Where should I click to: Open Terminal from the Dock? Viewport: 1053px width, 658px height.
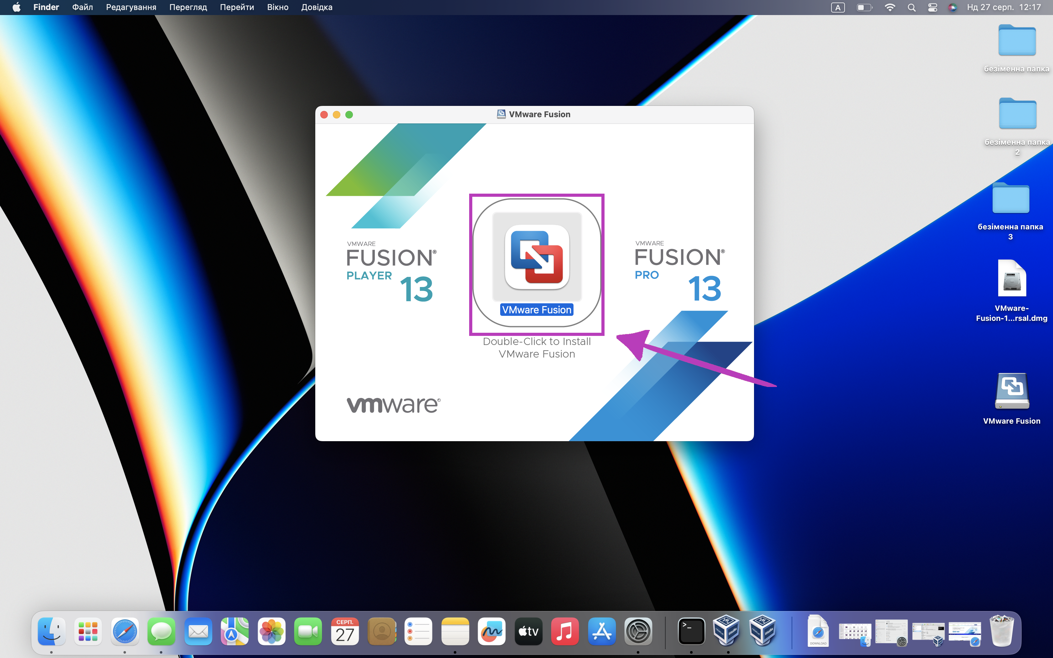[x=691, y=631]
